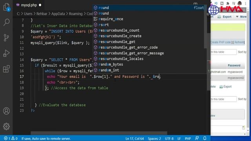Screen dimensions: 251x141
Task: Select the highlighted round float suggestion
Action: 149,8
